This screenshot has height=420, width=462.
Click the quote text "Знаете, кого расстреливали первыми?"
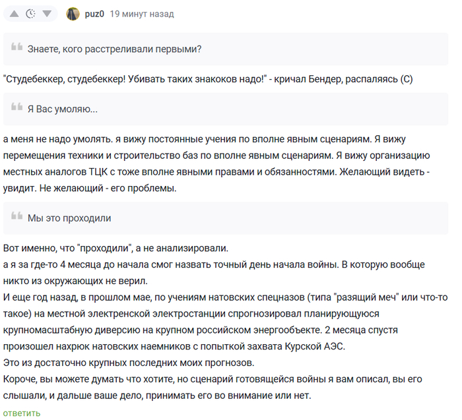tap(114, 48)
